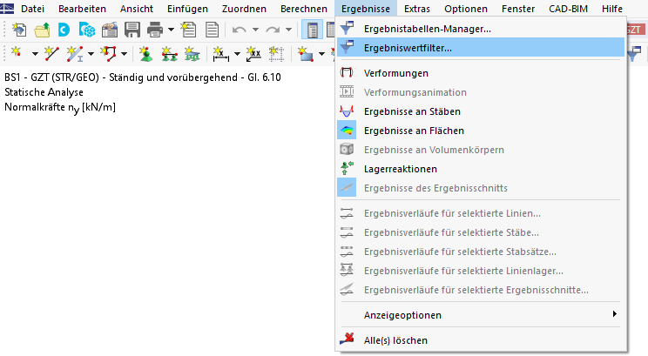
Task: Open existing printout report icon
Action: tap(212, 30)
